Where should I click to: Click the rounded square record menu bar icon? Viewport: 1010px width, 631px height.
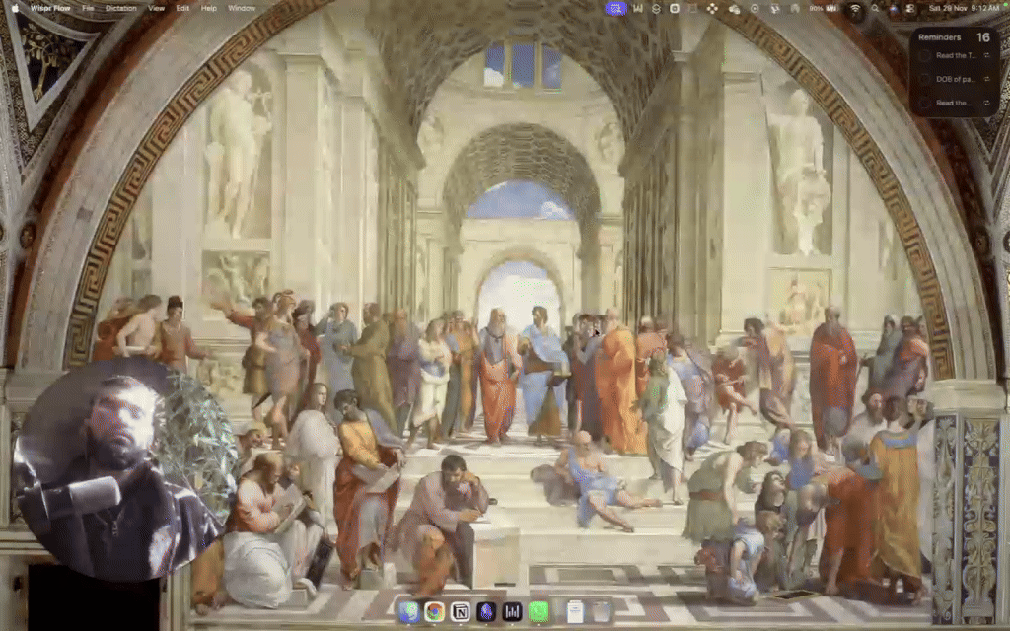pos(675,8)
